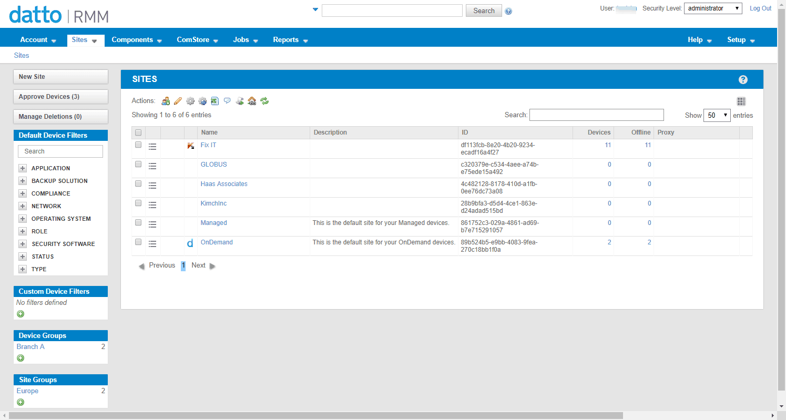The width and height of the screenshot is (786, 420).
Task: Click the green refresh arrows icon
Action: click(x=264, y=101)
